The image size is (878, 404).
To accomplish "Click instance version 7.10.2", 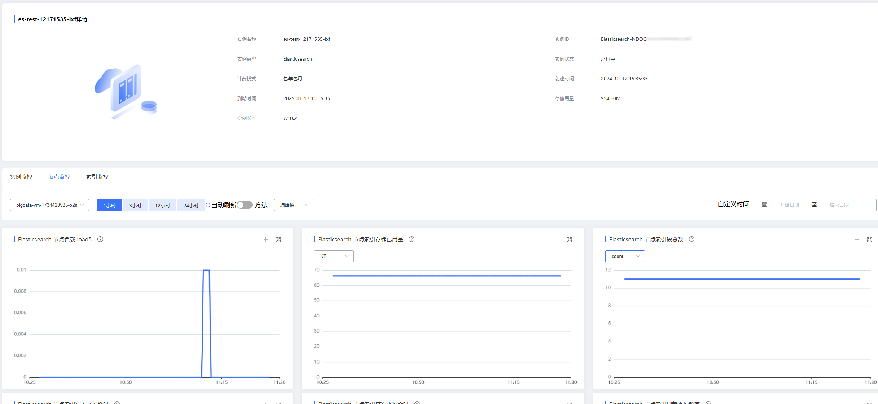I will (290, 118).
